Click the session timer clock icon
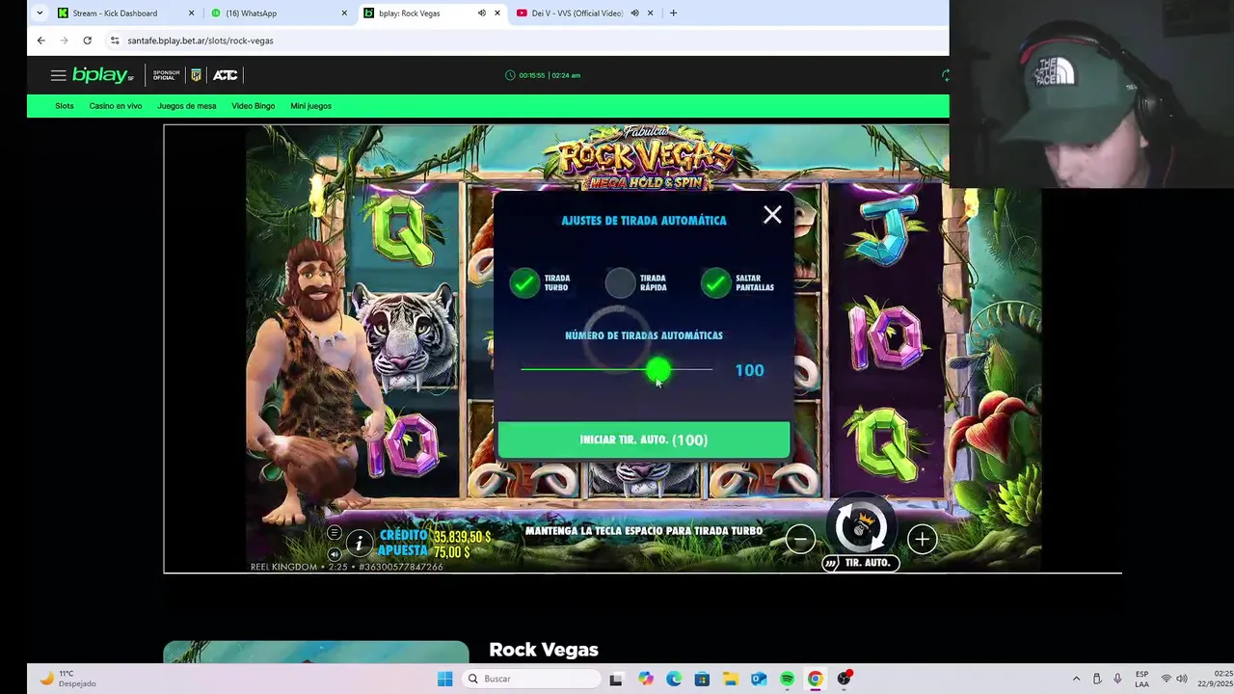The image size is (1234, 694). pos(510,75)
